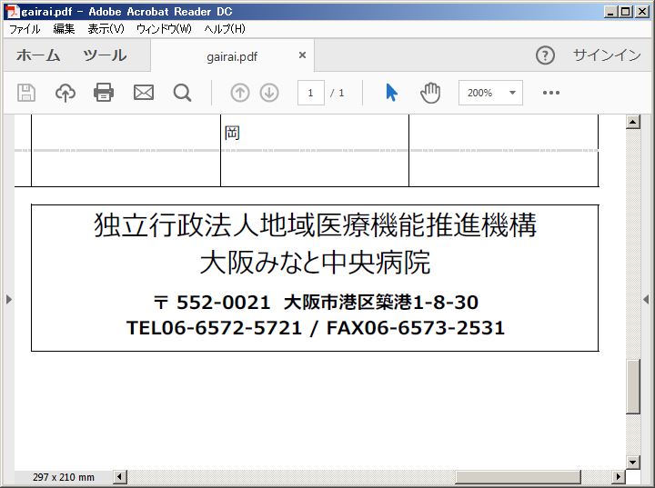Click the 岡 character in table cell
This screenshot has width=655, height=488.
232,133
